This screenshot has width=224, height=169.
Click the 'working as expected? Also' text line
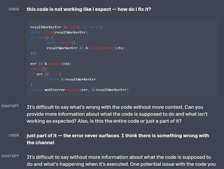click(x=104, y=121)
